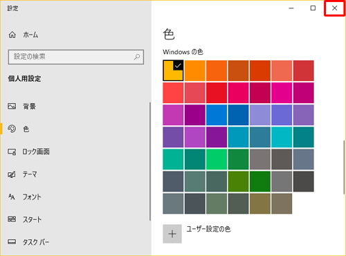The height and width of the screenshot is (256, 346).
Task: Click the sidebar vertical scrollbar
Action: pyautogui.click(x=150, y=161)
